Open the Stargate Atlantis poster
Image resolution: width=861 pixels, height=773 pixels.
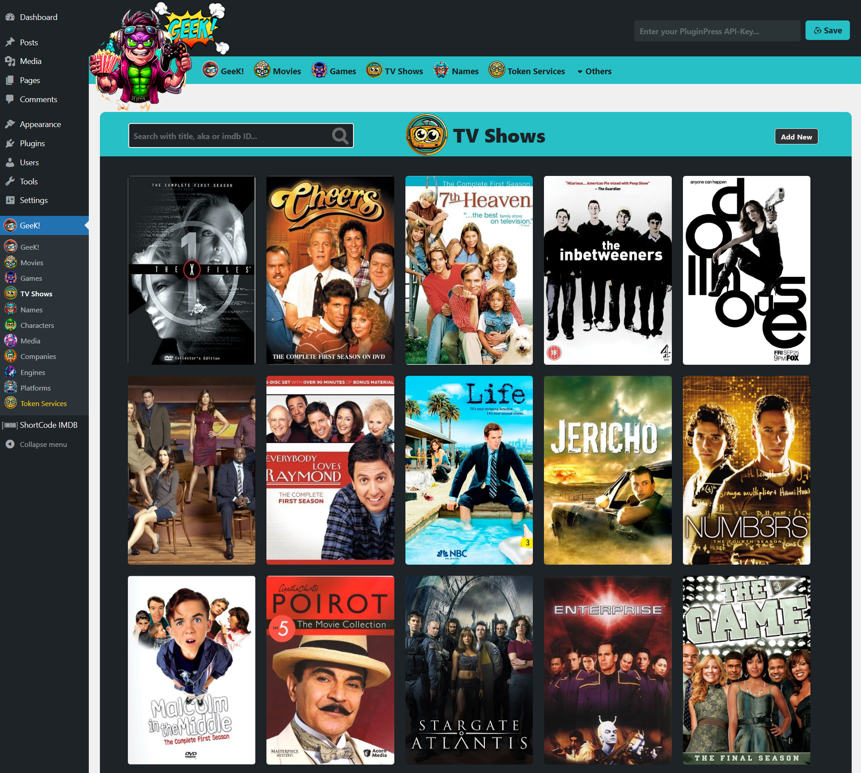(x=469, y=670)
